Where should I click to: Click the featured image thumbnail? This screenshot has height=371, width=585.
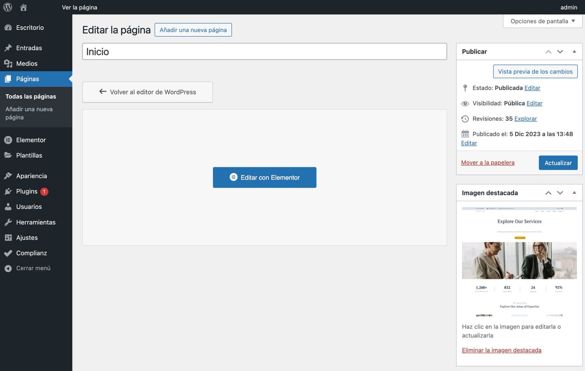pyautogui.click(x=519, y=262)
